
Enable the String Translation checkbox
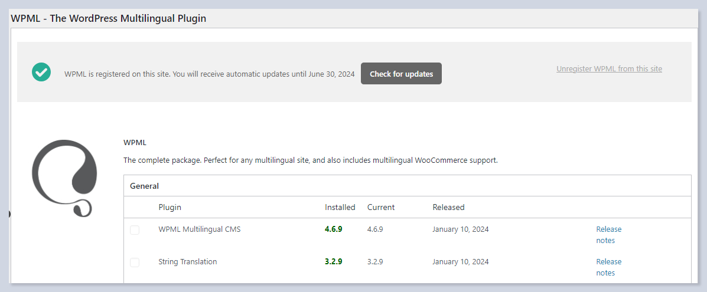(135, 263)
